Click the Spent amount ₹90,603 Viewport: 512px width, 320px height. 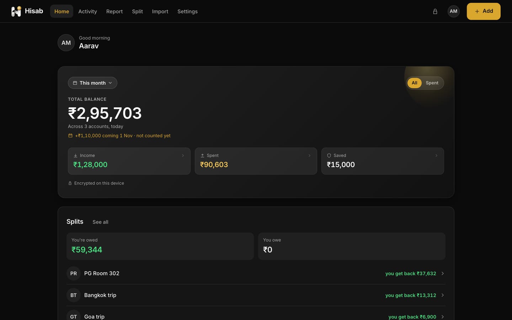click(214, 165)
